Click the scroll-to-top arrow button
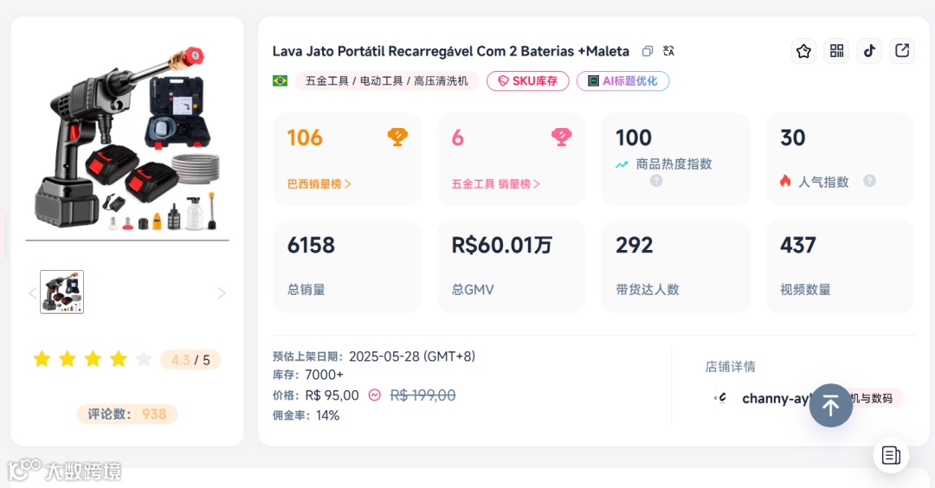This screenshot has height=488, width=935. (x=830, y=405)
